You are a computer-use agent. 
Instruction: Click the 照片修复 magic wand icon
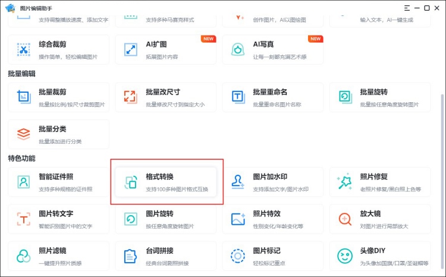[345, 181]
